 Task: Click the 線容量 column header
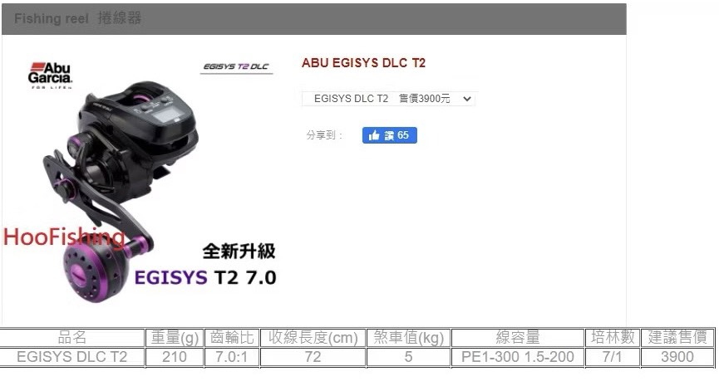click(518, 338)
